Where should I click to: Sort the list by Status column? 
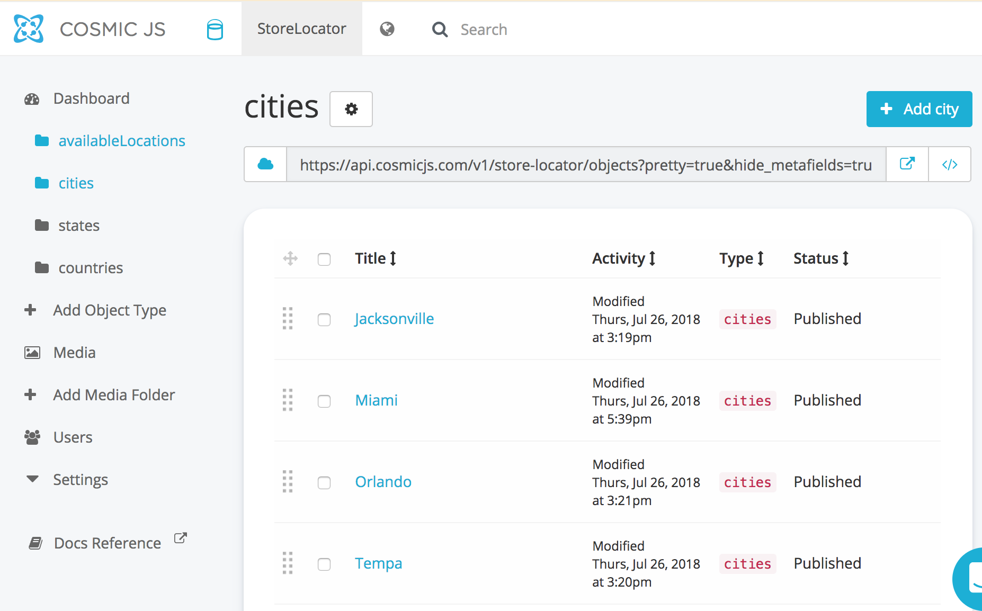[x=820, y=258]
